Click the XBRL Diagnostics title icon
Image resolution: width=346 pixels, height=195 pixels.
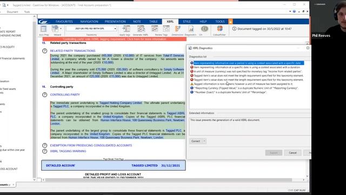190,48
